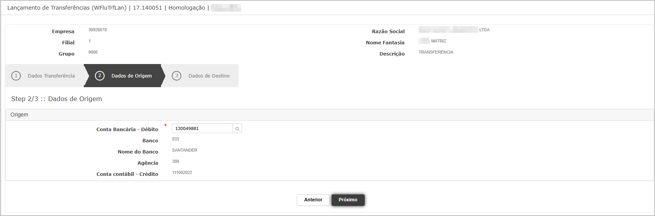
Task: Go to Dados Transferência step tab
Action: click(x=45, y=76)
